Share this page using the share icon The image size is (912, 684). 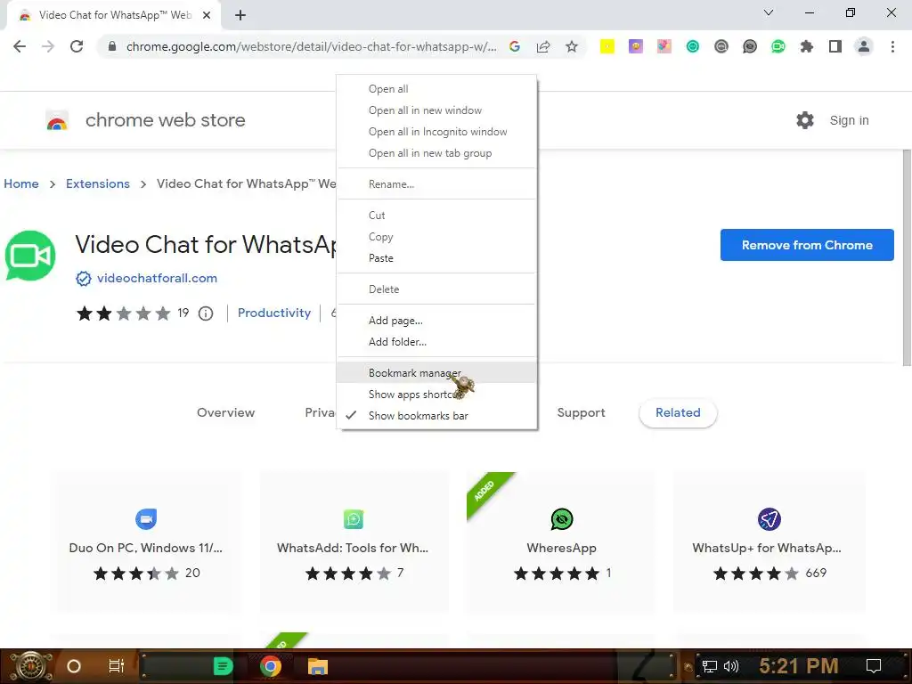(x=543, y=46)
